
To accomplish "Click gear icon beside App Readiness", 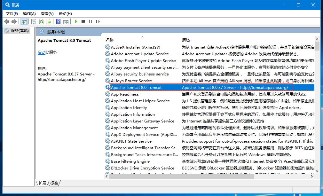I will tap(107, 94).
